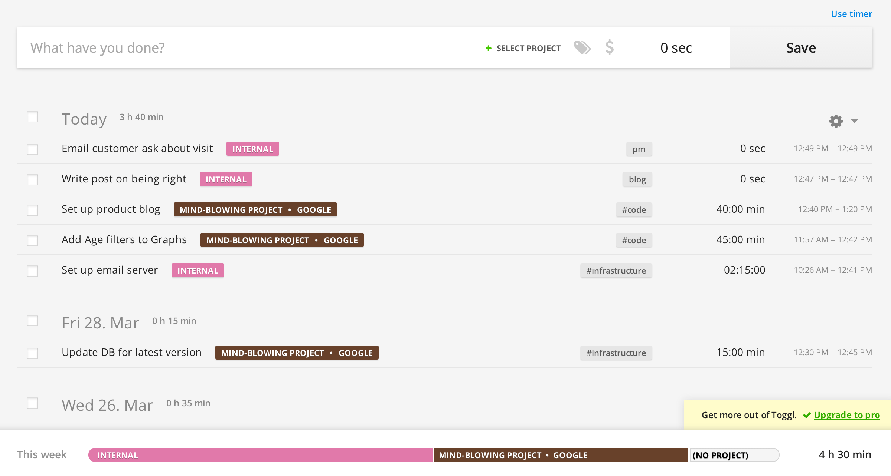Click INTERNAL tag on Email customer entry

point(253,149)
